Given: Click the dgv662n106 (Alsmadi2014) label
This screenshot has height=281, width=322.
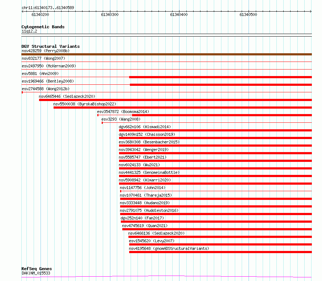Looking at the screenshot, I should (x=145, y=127).
